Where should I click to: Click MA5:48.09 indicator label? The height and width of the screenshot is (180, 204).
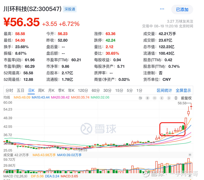(22, 98)
